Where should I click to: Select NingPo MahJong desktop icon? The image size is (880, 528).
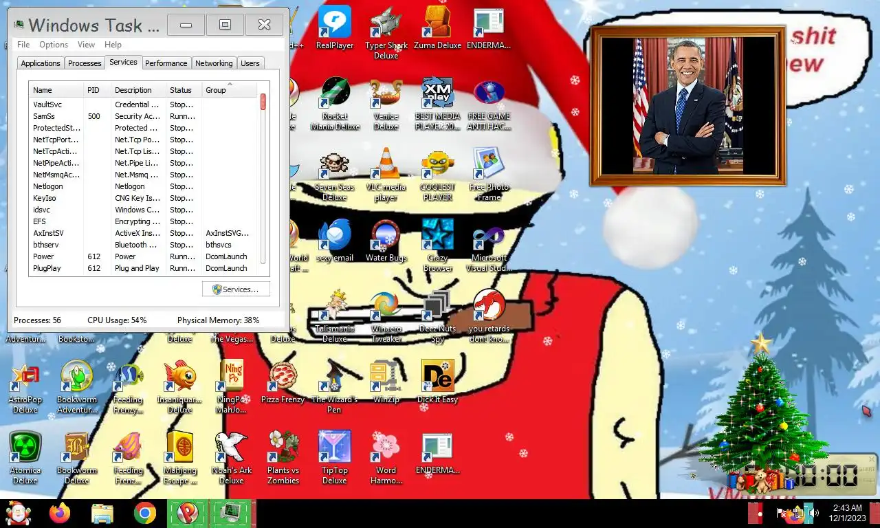[232, 386]
